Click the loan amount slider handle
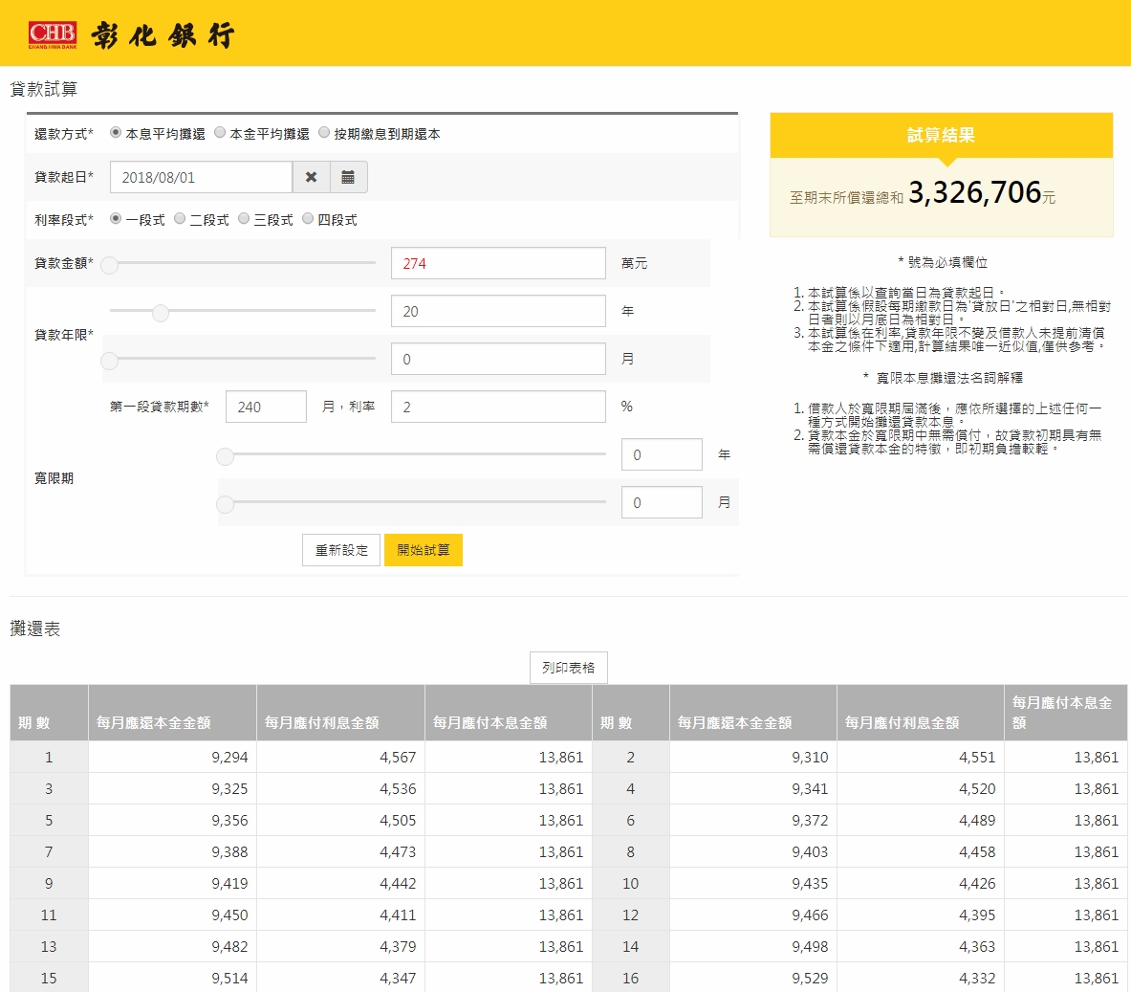 coord(109,265)
